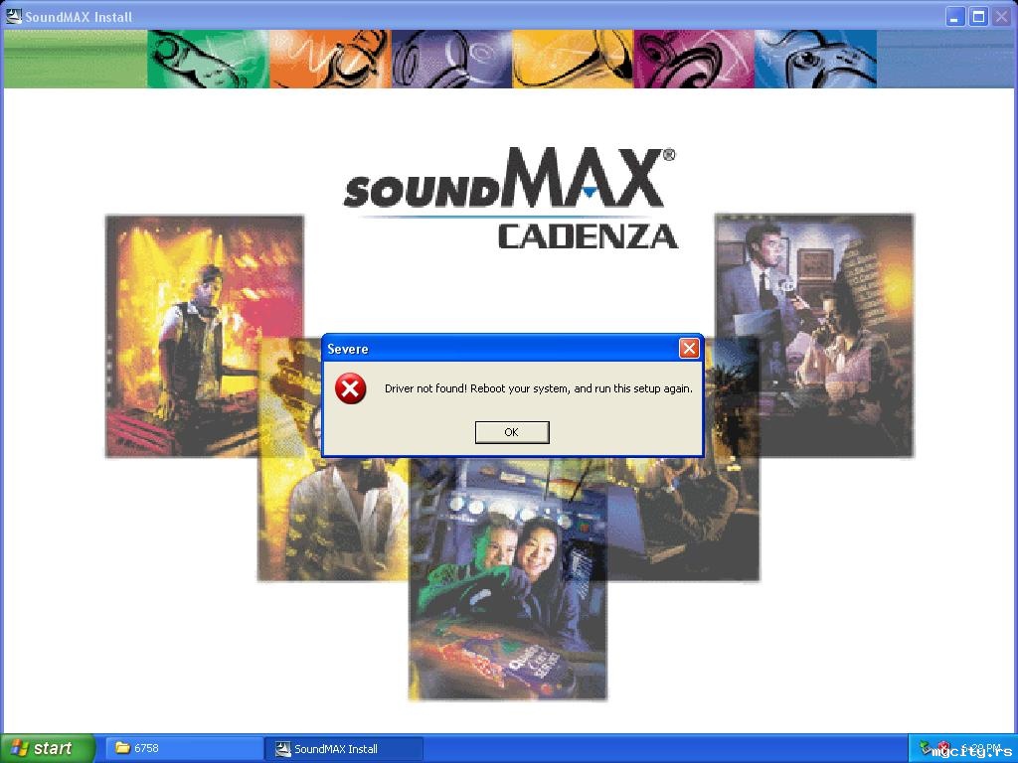Image resolution: width=1018 pixels, height=763 pixels.
Task: Click the SoundMAX Cadenza logo
Action: [x=510, y=199]
